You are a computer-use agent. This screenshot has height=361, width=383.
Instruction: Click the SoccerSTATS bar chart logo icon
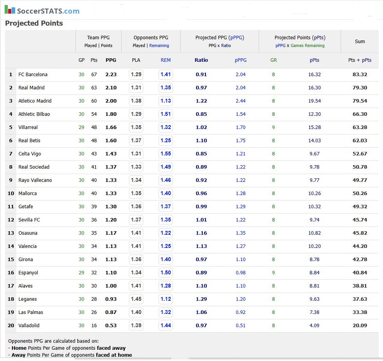[10, 10]
